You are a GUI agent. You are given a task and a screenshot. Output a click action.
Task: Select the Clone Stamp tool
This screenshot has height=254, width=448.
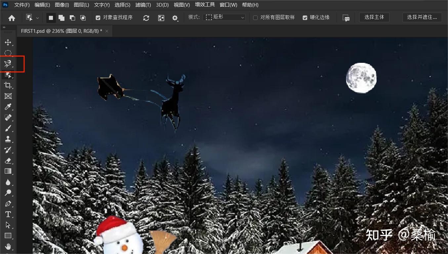coord(8,139)
